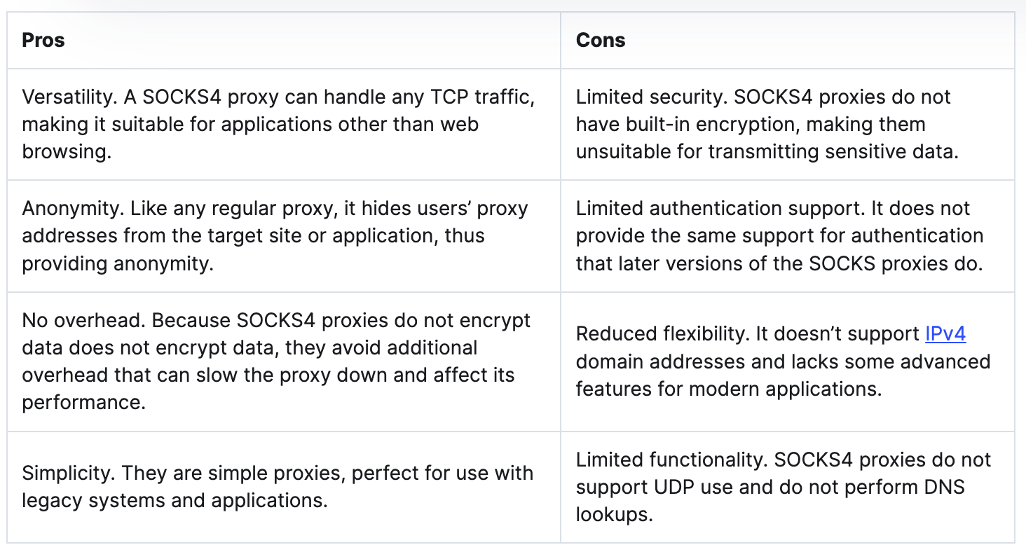This screenshot has height=552, width=1026.
Task: Select the Pros column header
Action: pos(43,40)
